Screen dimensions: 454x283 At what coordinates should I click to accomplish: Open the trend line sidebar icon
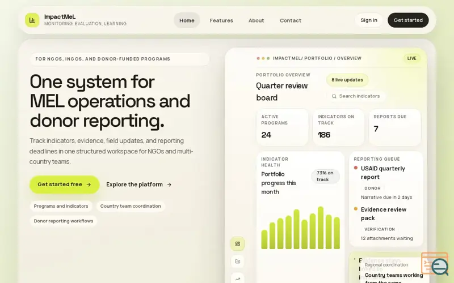(x=237, y=278)
